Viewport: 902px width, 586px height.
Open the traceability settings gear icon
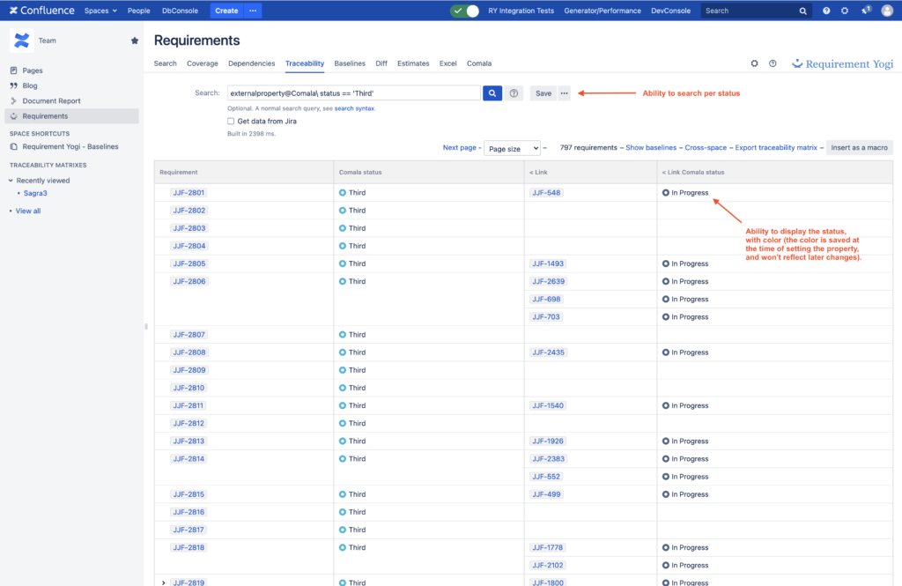click(755, 63)
